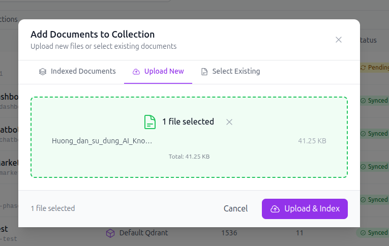Click the Default Qdrant entry in the table
The height and width of the screenshot is (246, 389).
[x=143, y=233]
